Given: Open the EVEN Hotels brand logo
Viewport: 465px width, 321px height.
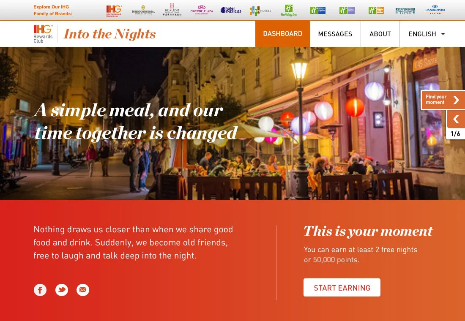Looking at the screenshot, I should [x=260, y=11].
